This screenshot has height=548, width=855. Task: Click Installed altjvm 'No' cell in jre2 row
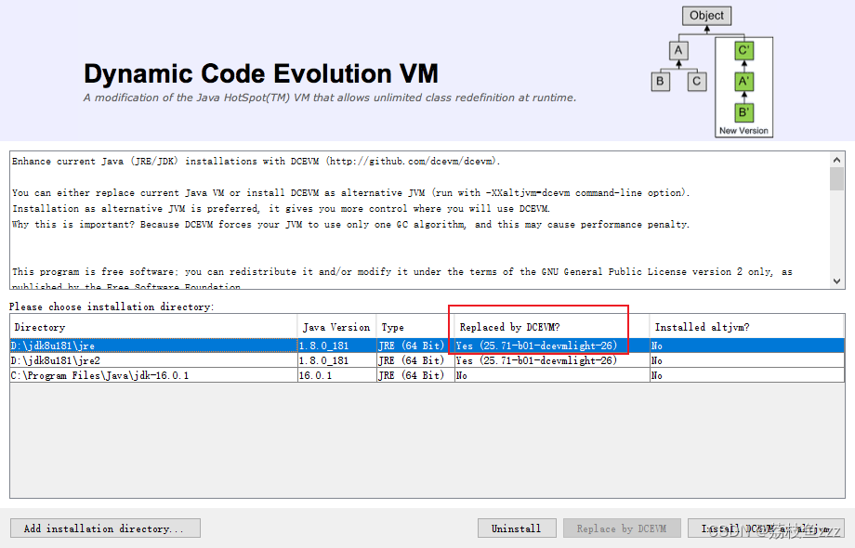coord(747,360)
